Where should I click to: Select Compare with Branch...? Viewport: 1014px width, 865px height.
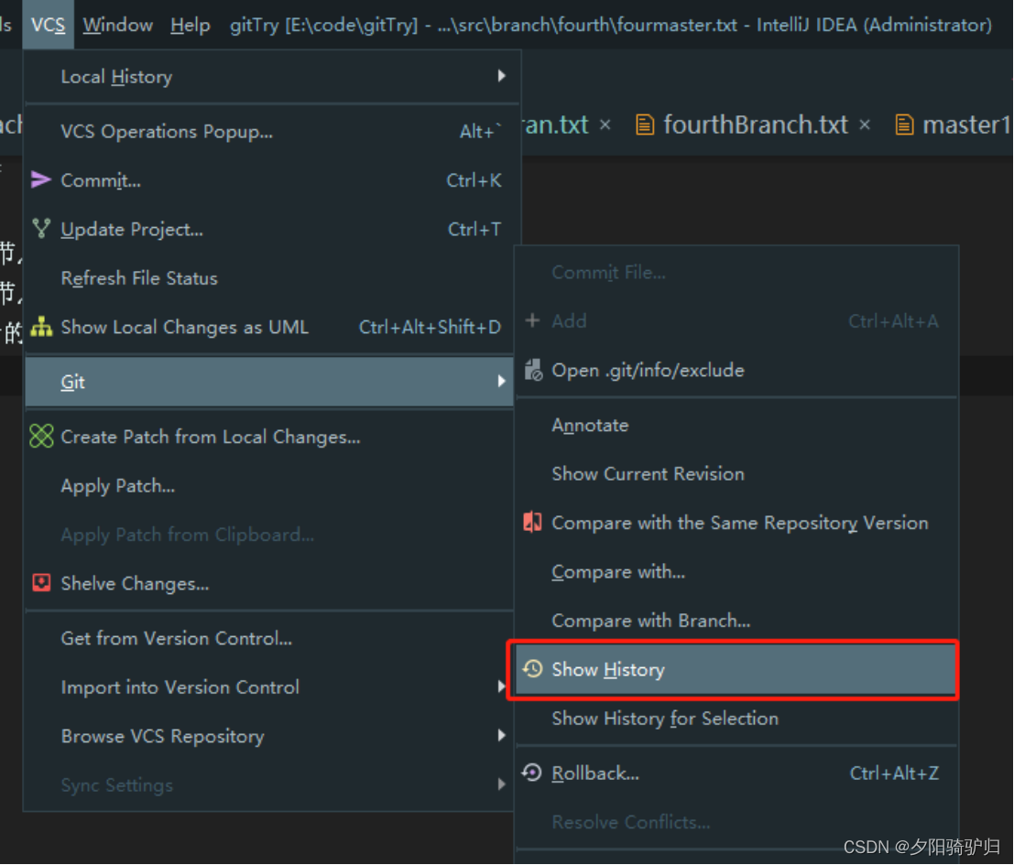(736, 621)
